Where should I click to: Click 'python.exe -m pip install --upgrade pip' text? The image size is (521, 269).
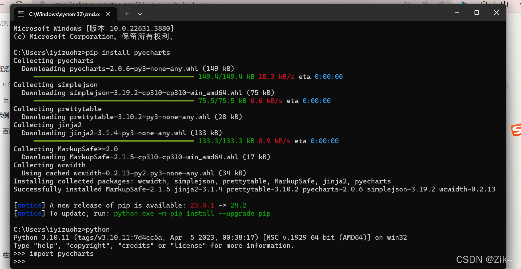pyautogui.click(x=192, y=213)
